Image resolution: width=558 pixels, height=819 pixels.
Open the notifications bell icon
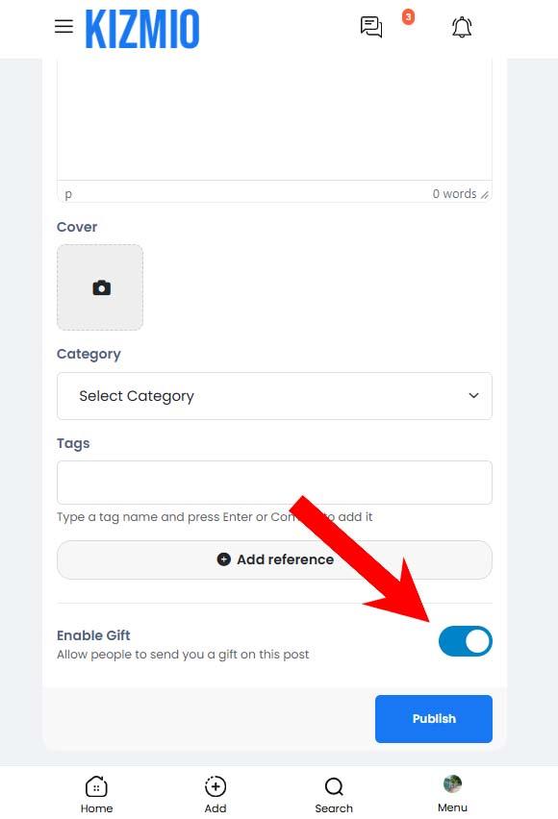(x=462, y=27)
